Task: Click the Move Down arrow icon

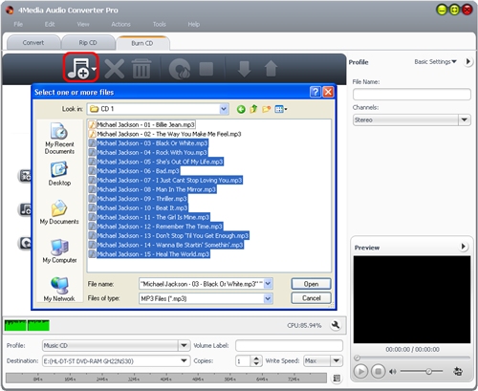Action: pyautogui.click(x=244, y=69)
